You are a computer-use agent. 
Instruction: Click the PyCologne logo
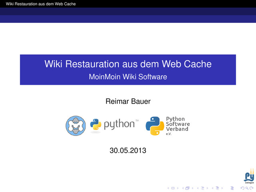click(x=249, y=176)
